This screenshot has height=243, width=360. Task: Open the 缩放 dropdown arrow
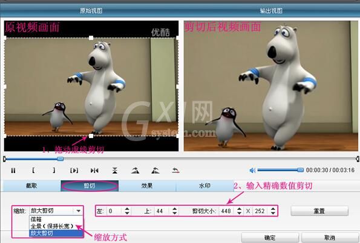[78, 210]
